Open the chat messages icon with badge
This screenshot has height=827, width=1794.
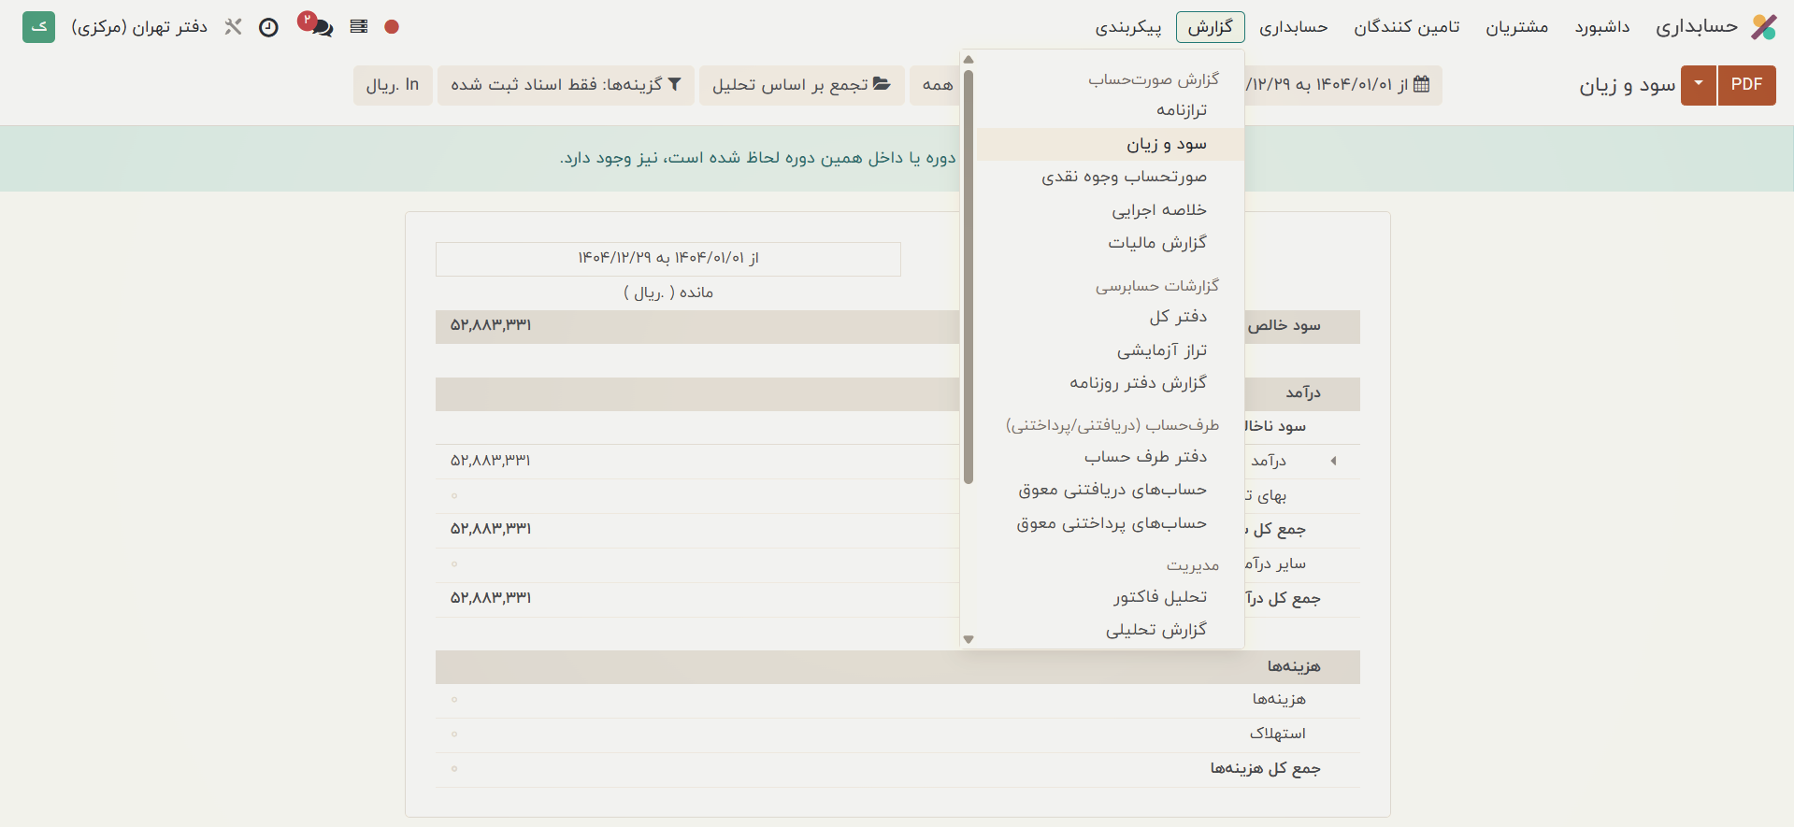321,27
